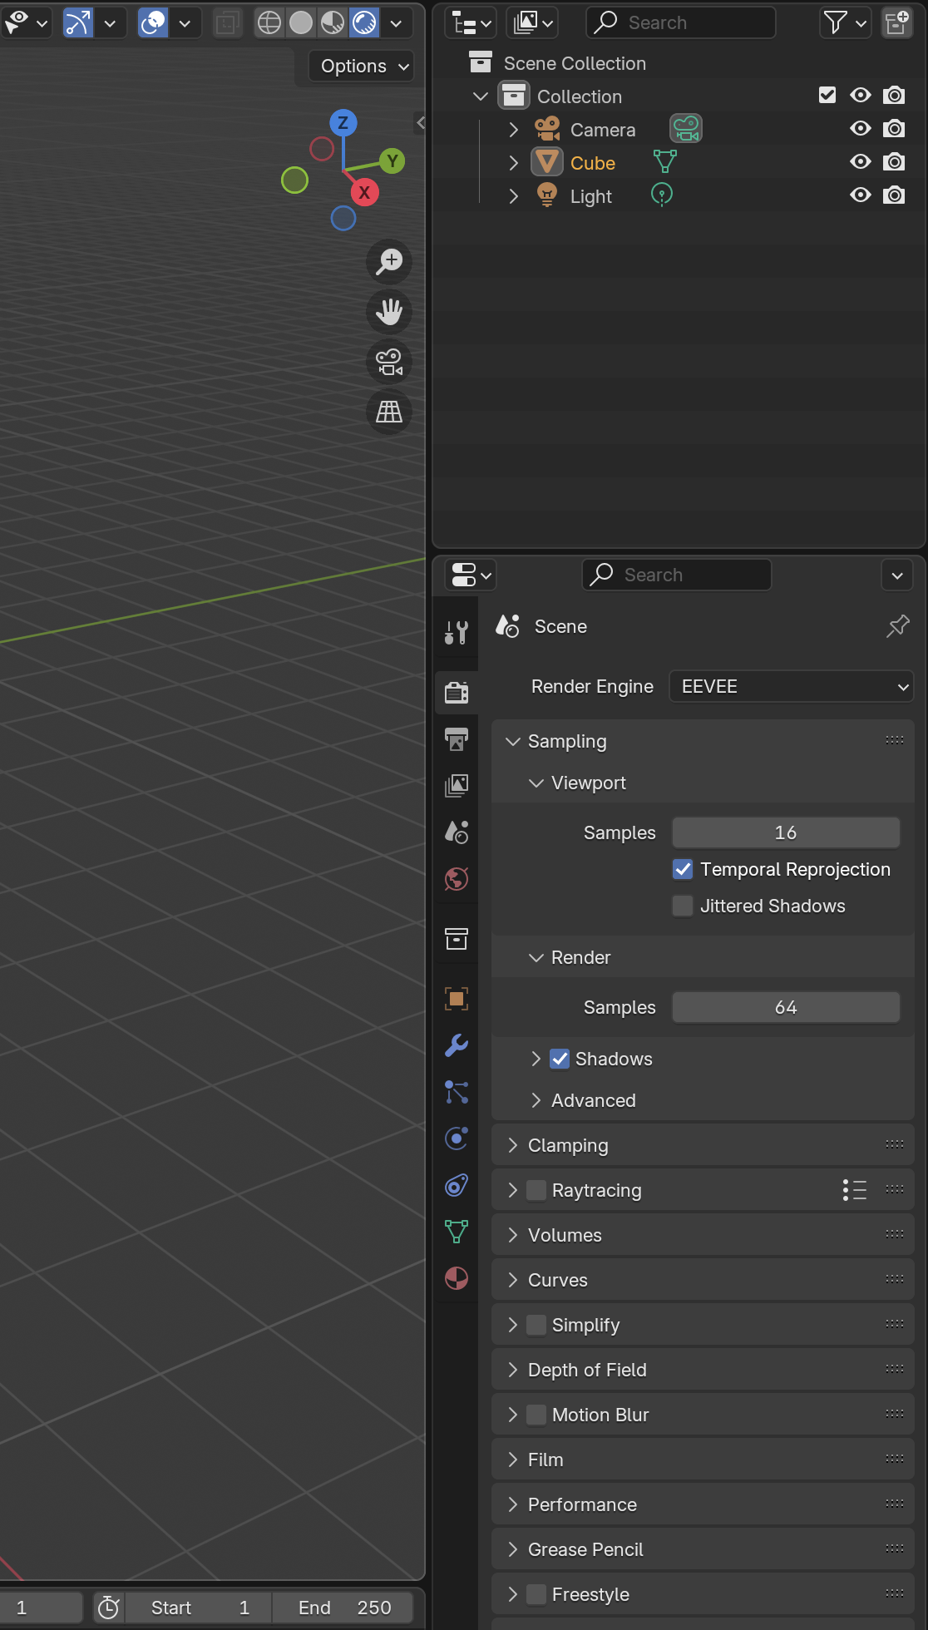Viewport: 928px width, 1630px height.
Task: Click the camera data icon beside Camera
Action: pos(686,129)
